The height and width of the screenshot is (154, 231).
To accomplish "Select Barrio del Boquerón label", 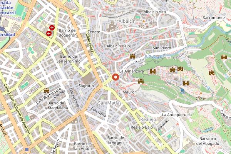I will [68, 33].
